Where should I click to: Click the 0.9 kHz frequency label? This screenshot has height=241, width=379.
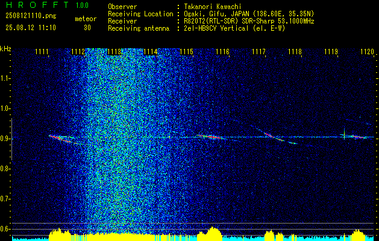point(4,139)
